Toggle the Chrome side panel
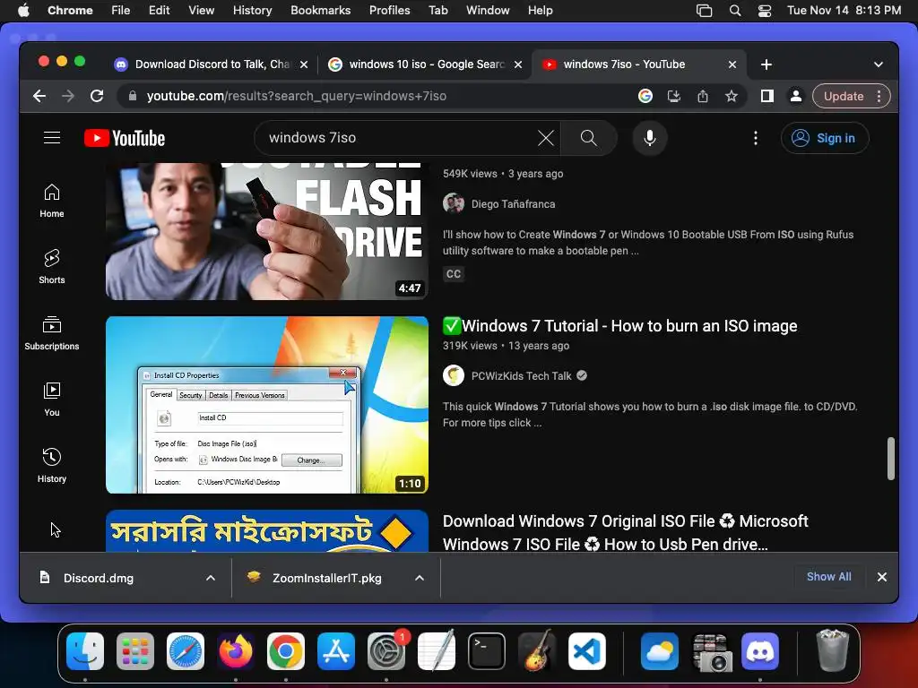This screenshot has height=688, width=918. point(767,96)
